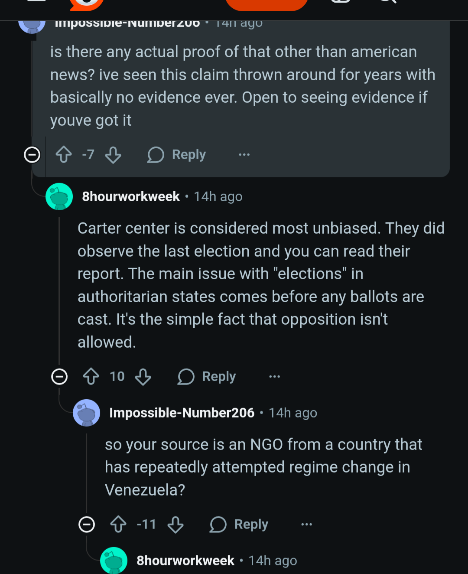
Task: Open more options for the Carter center comment
Action: click(x=275, y=376)
